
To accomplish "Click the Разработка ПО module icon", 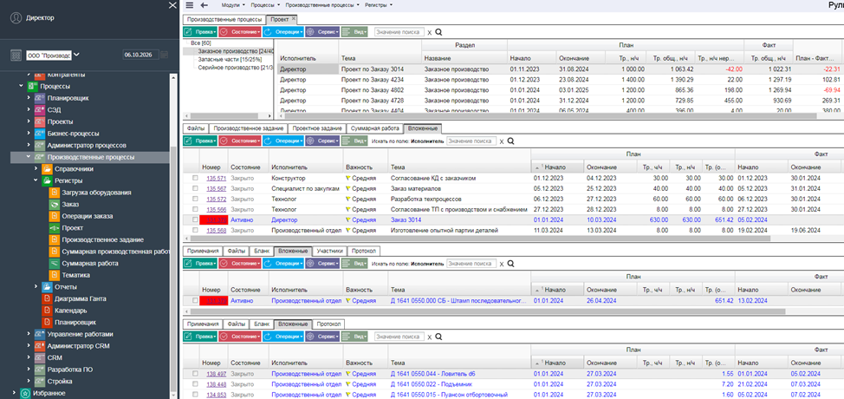I will tap(40, 370).
